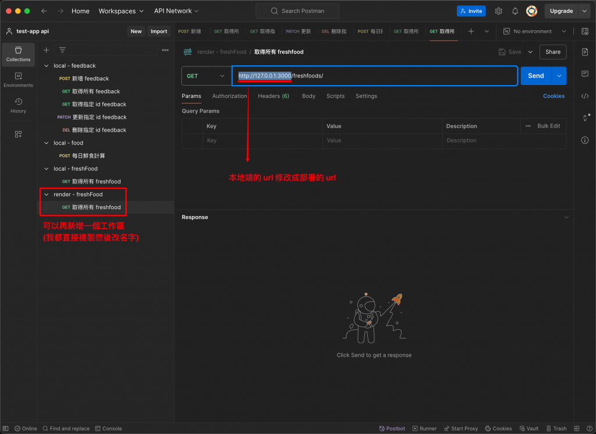Open the No environment selector
This screenshot has width=596, height=434.
point(534,31)
